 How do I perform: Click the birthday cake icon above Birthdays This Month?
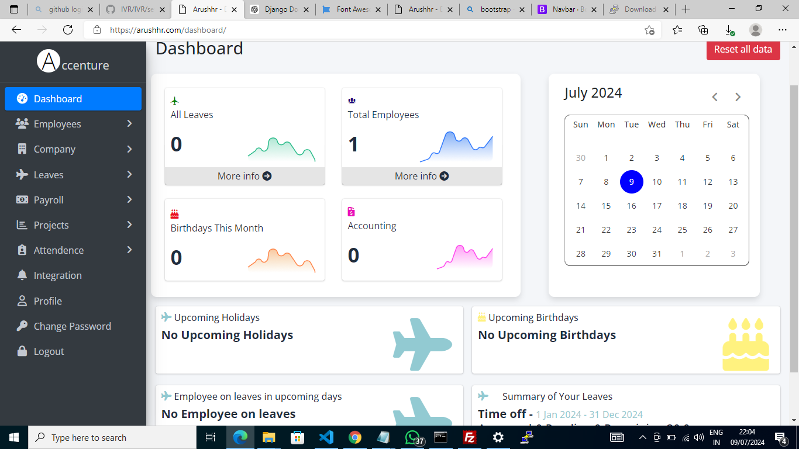click(174, 214)
